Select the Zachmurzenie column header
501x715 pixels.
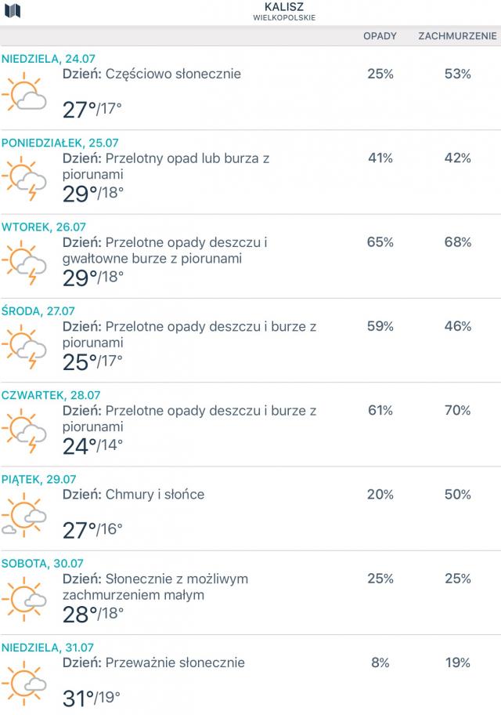457,36
